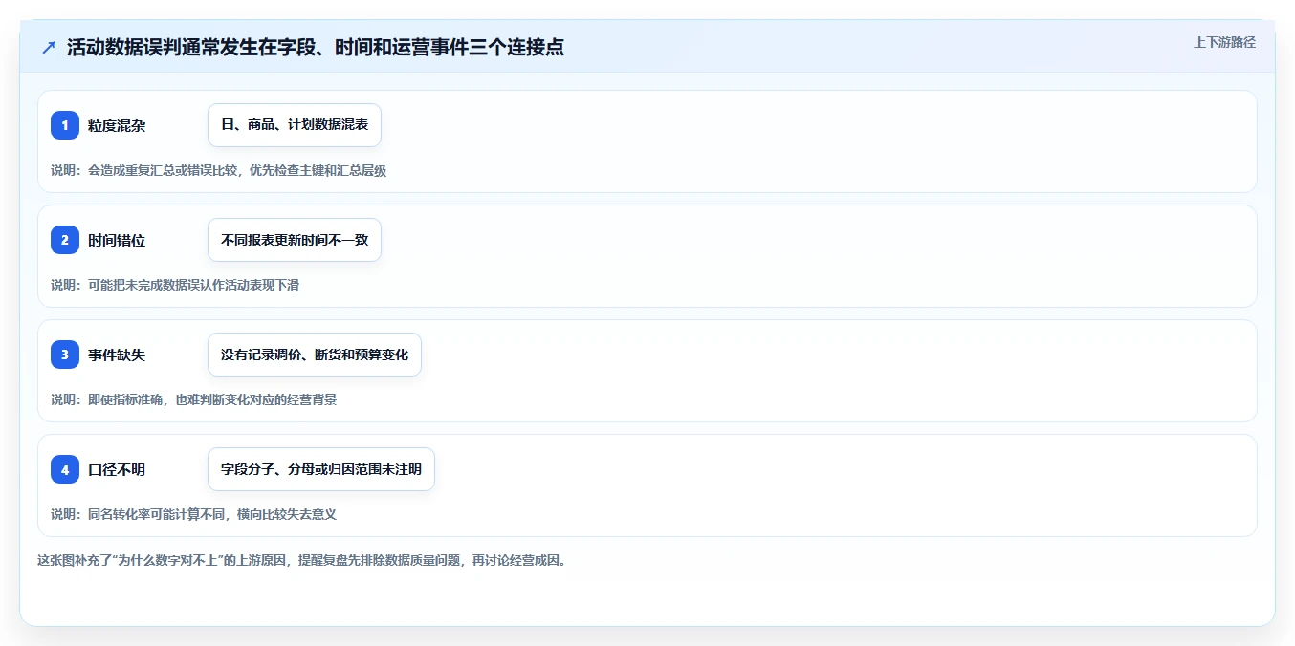Image resolution: width=1295 pixels, height=646 pixels.
Task: Click the 粒度混杂 heading
Action: tap(117, 125)
